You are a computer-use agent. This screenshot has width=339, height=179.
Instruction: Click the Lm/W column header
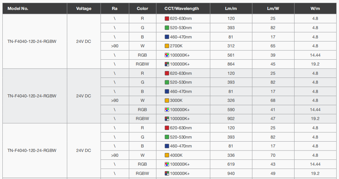(273, 9)
